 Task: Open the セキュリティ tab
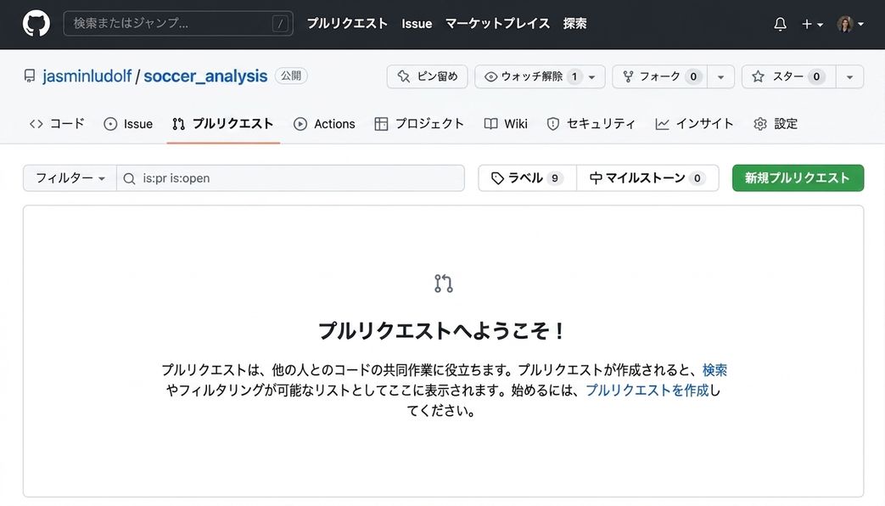591,124
